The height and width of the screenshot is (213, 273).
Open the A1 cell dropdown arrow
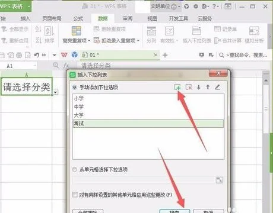click(56, 92)
